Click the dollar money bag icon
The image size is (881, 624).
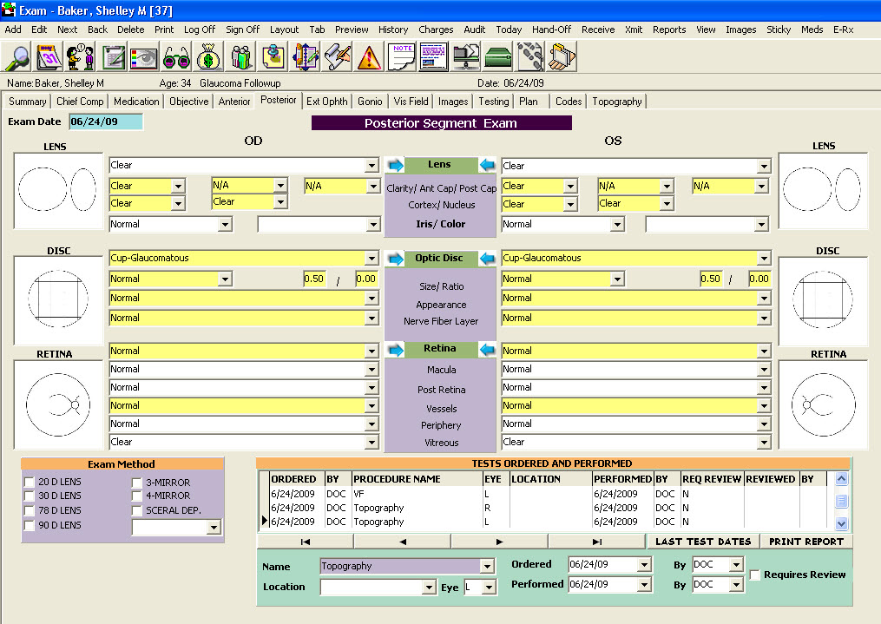(x=208, y=57)
